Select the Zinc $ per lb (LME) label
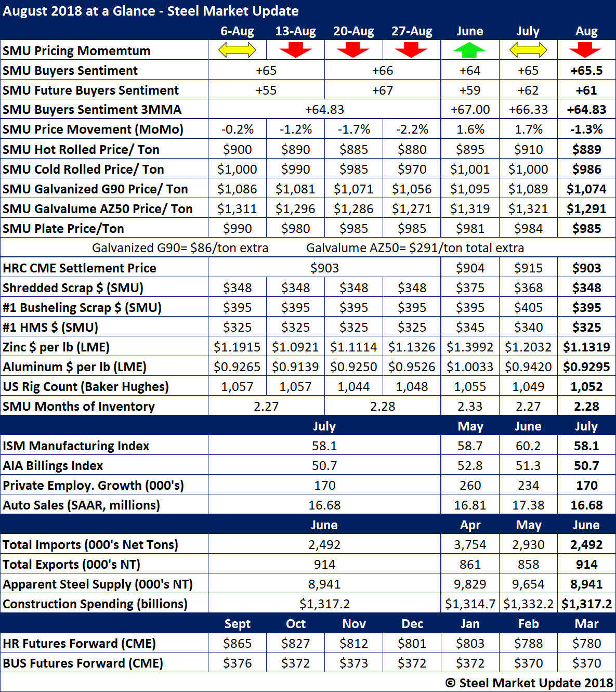The image size is (616, 692). 56,347
